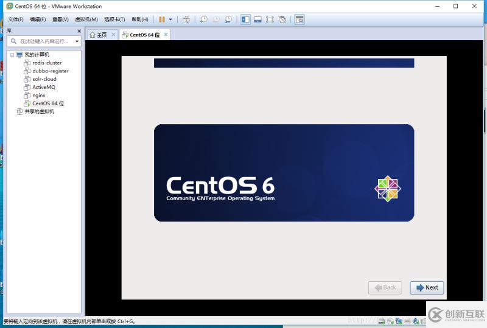This screenshot has height=328, width=487.
Task: Open the power options dropdown arrow
Action: (170, 19)
